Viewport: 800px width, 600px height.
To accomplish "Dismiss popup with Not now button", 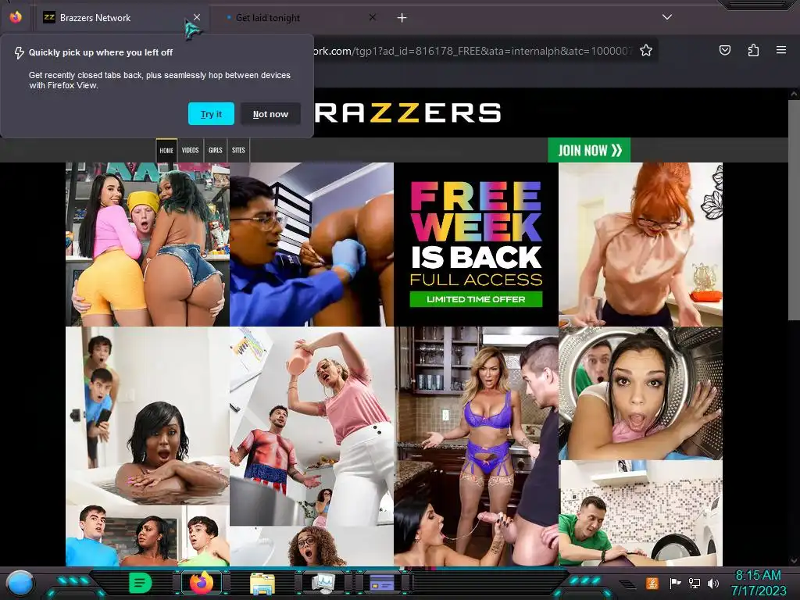I will pos(270,114).
